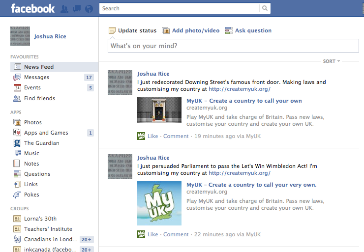Click The Guardian 'g' icon

pos(17,143)
